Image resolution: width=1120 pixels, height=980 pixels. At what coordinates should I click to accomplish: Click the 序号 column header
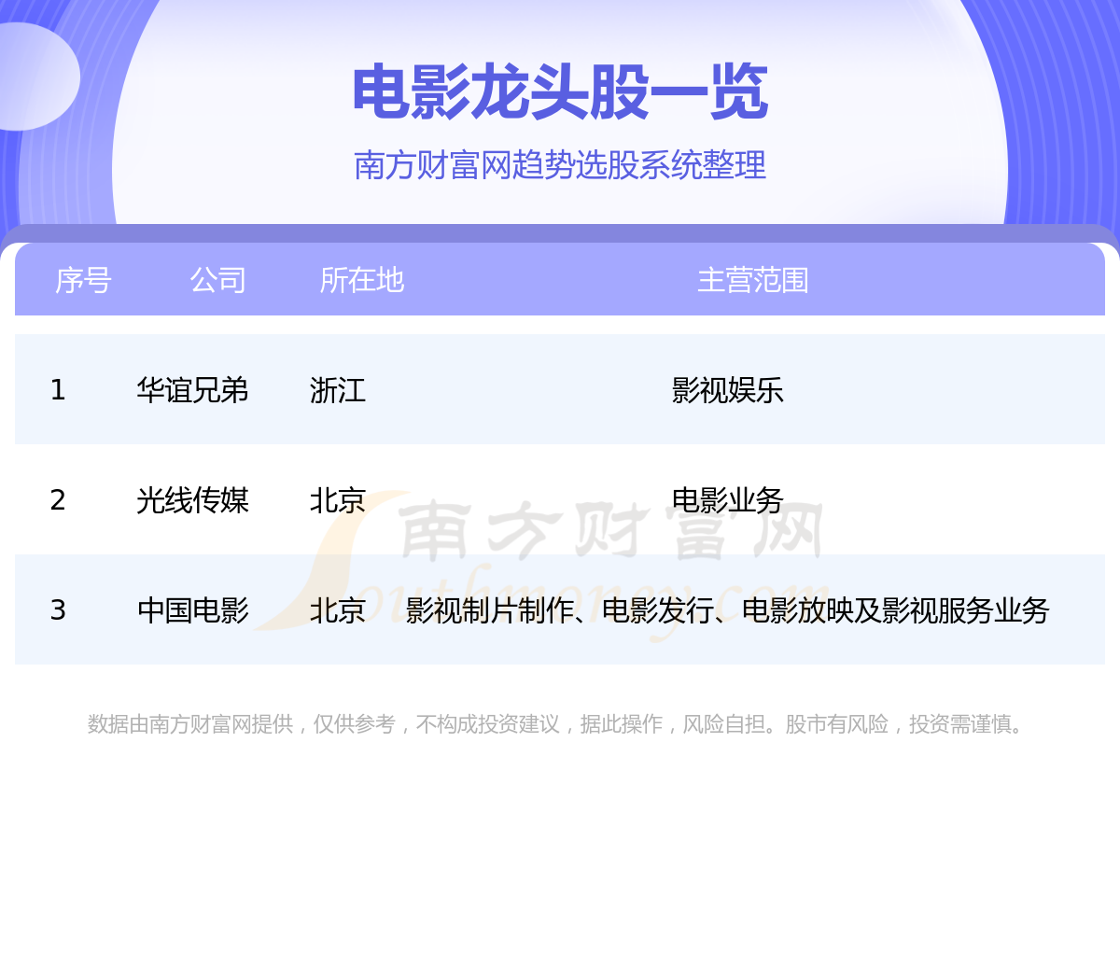83,280
